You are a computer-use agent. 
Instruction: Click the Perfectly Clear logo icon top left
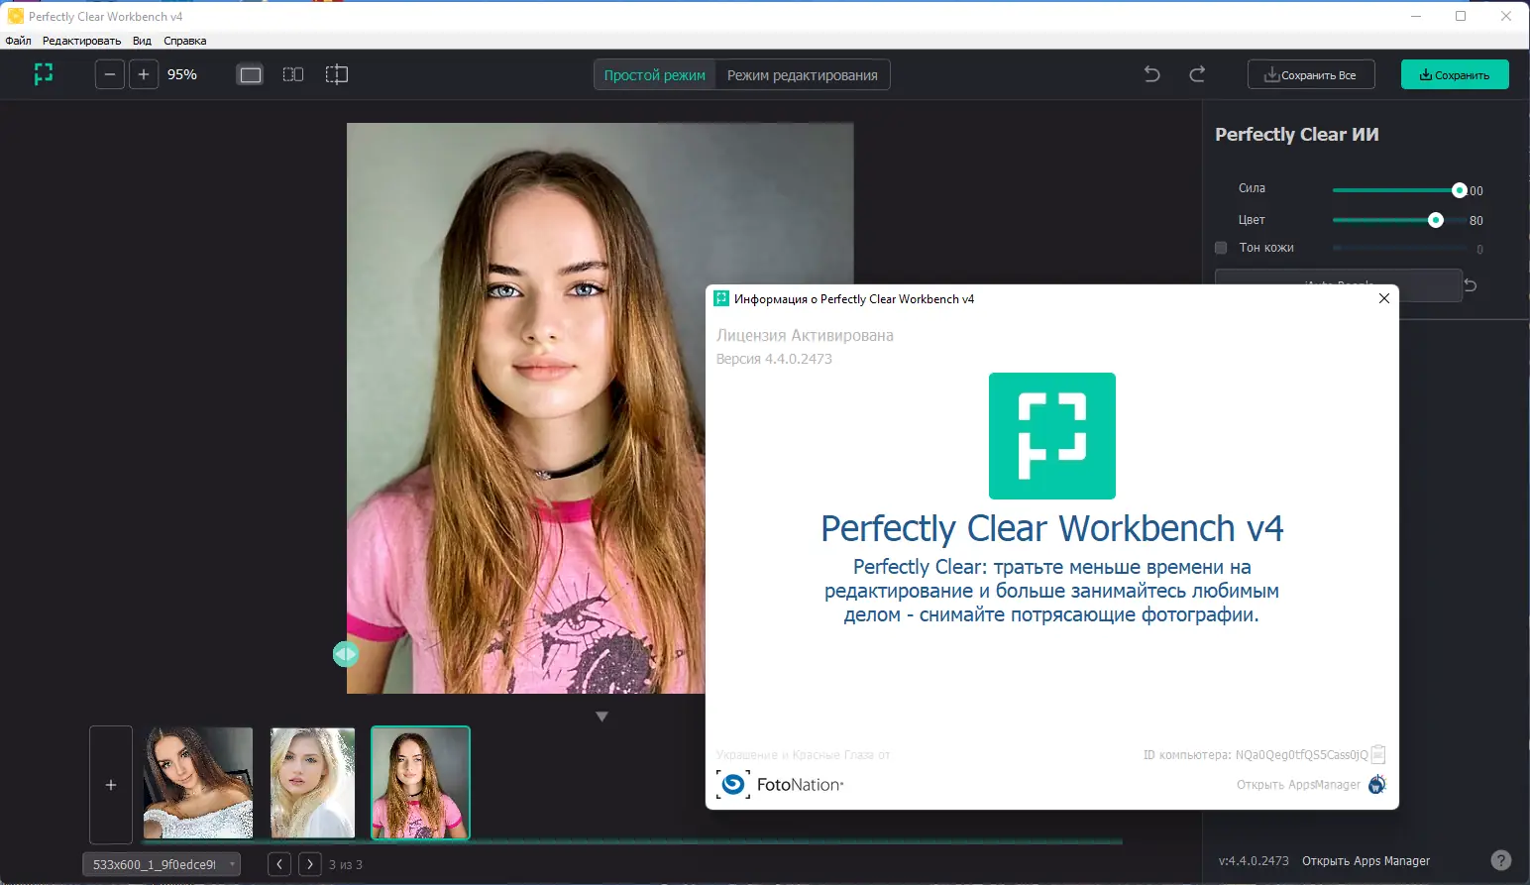click(43, 73)
